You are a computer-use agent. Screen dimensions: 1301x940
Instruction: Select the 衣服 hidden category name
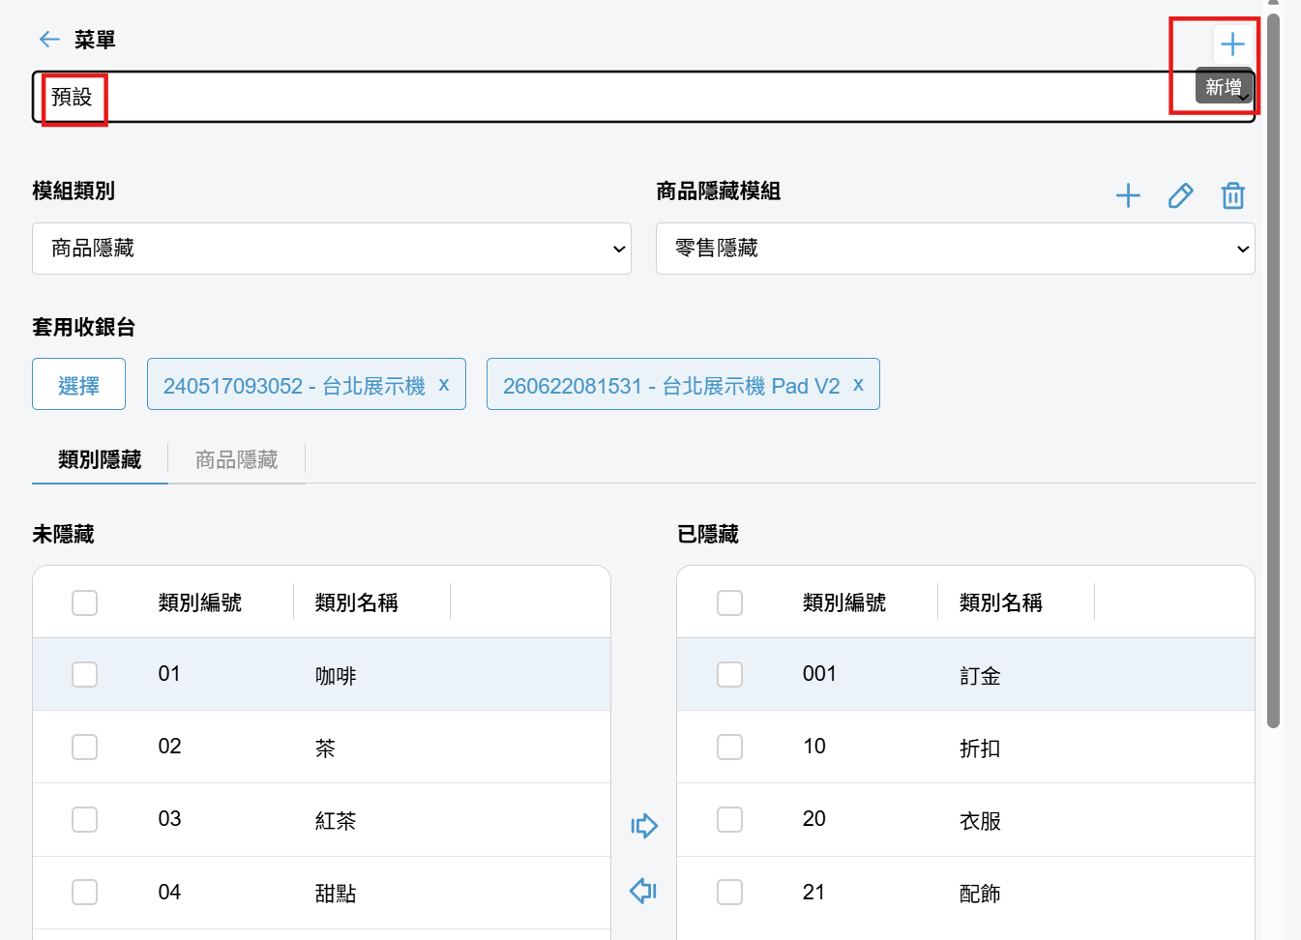980,821
